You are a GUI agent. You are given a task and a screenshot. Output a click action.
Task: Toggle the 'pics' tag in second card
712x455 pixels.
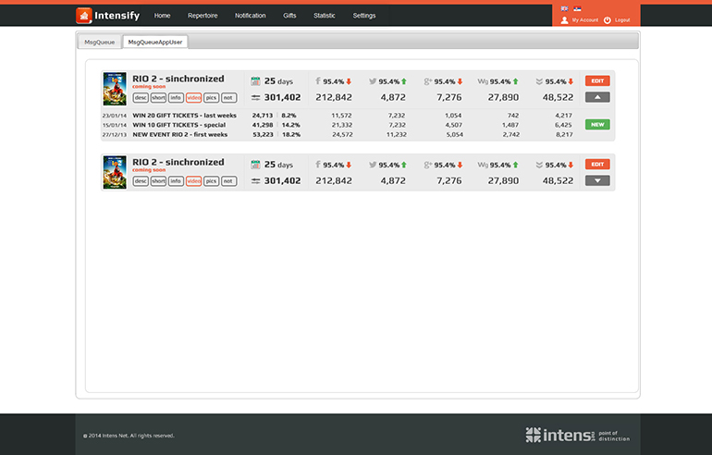[x=212, y=181]
